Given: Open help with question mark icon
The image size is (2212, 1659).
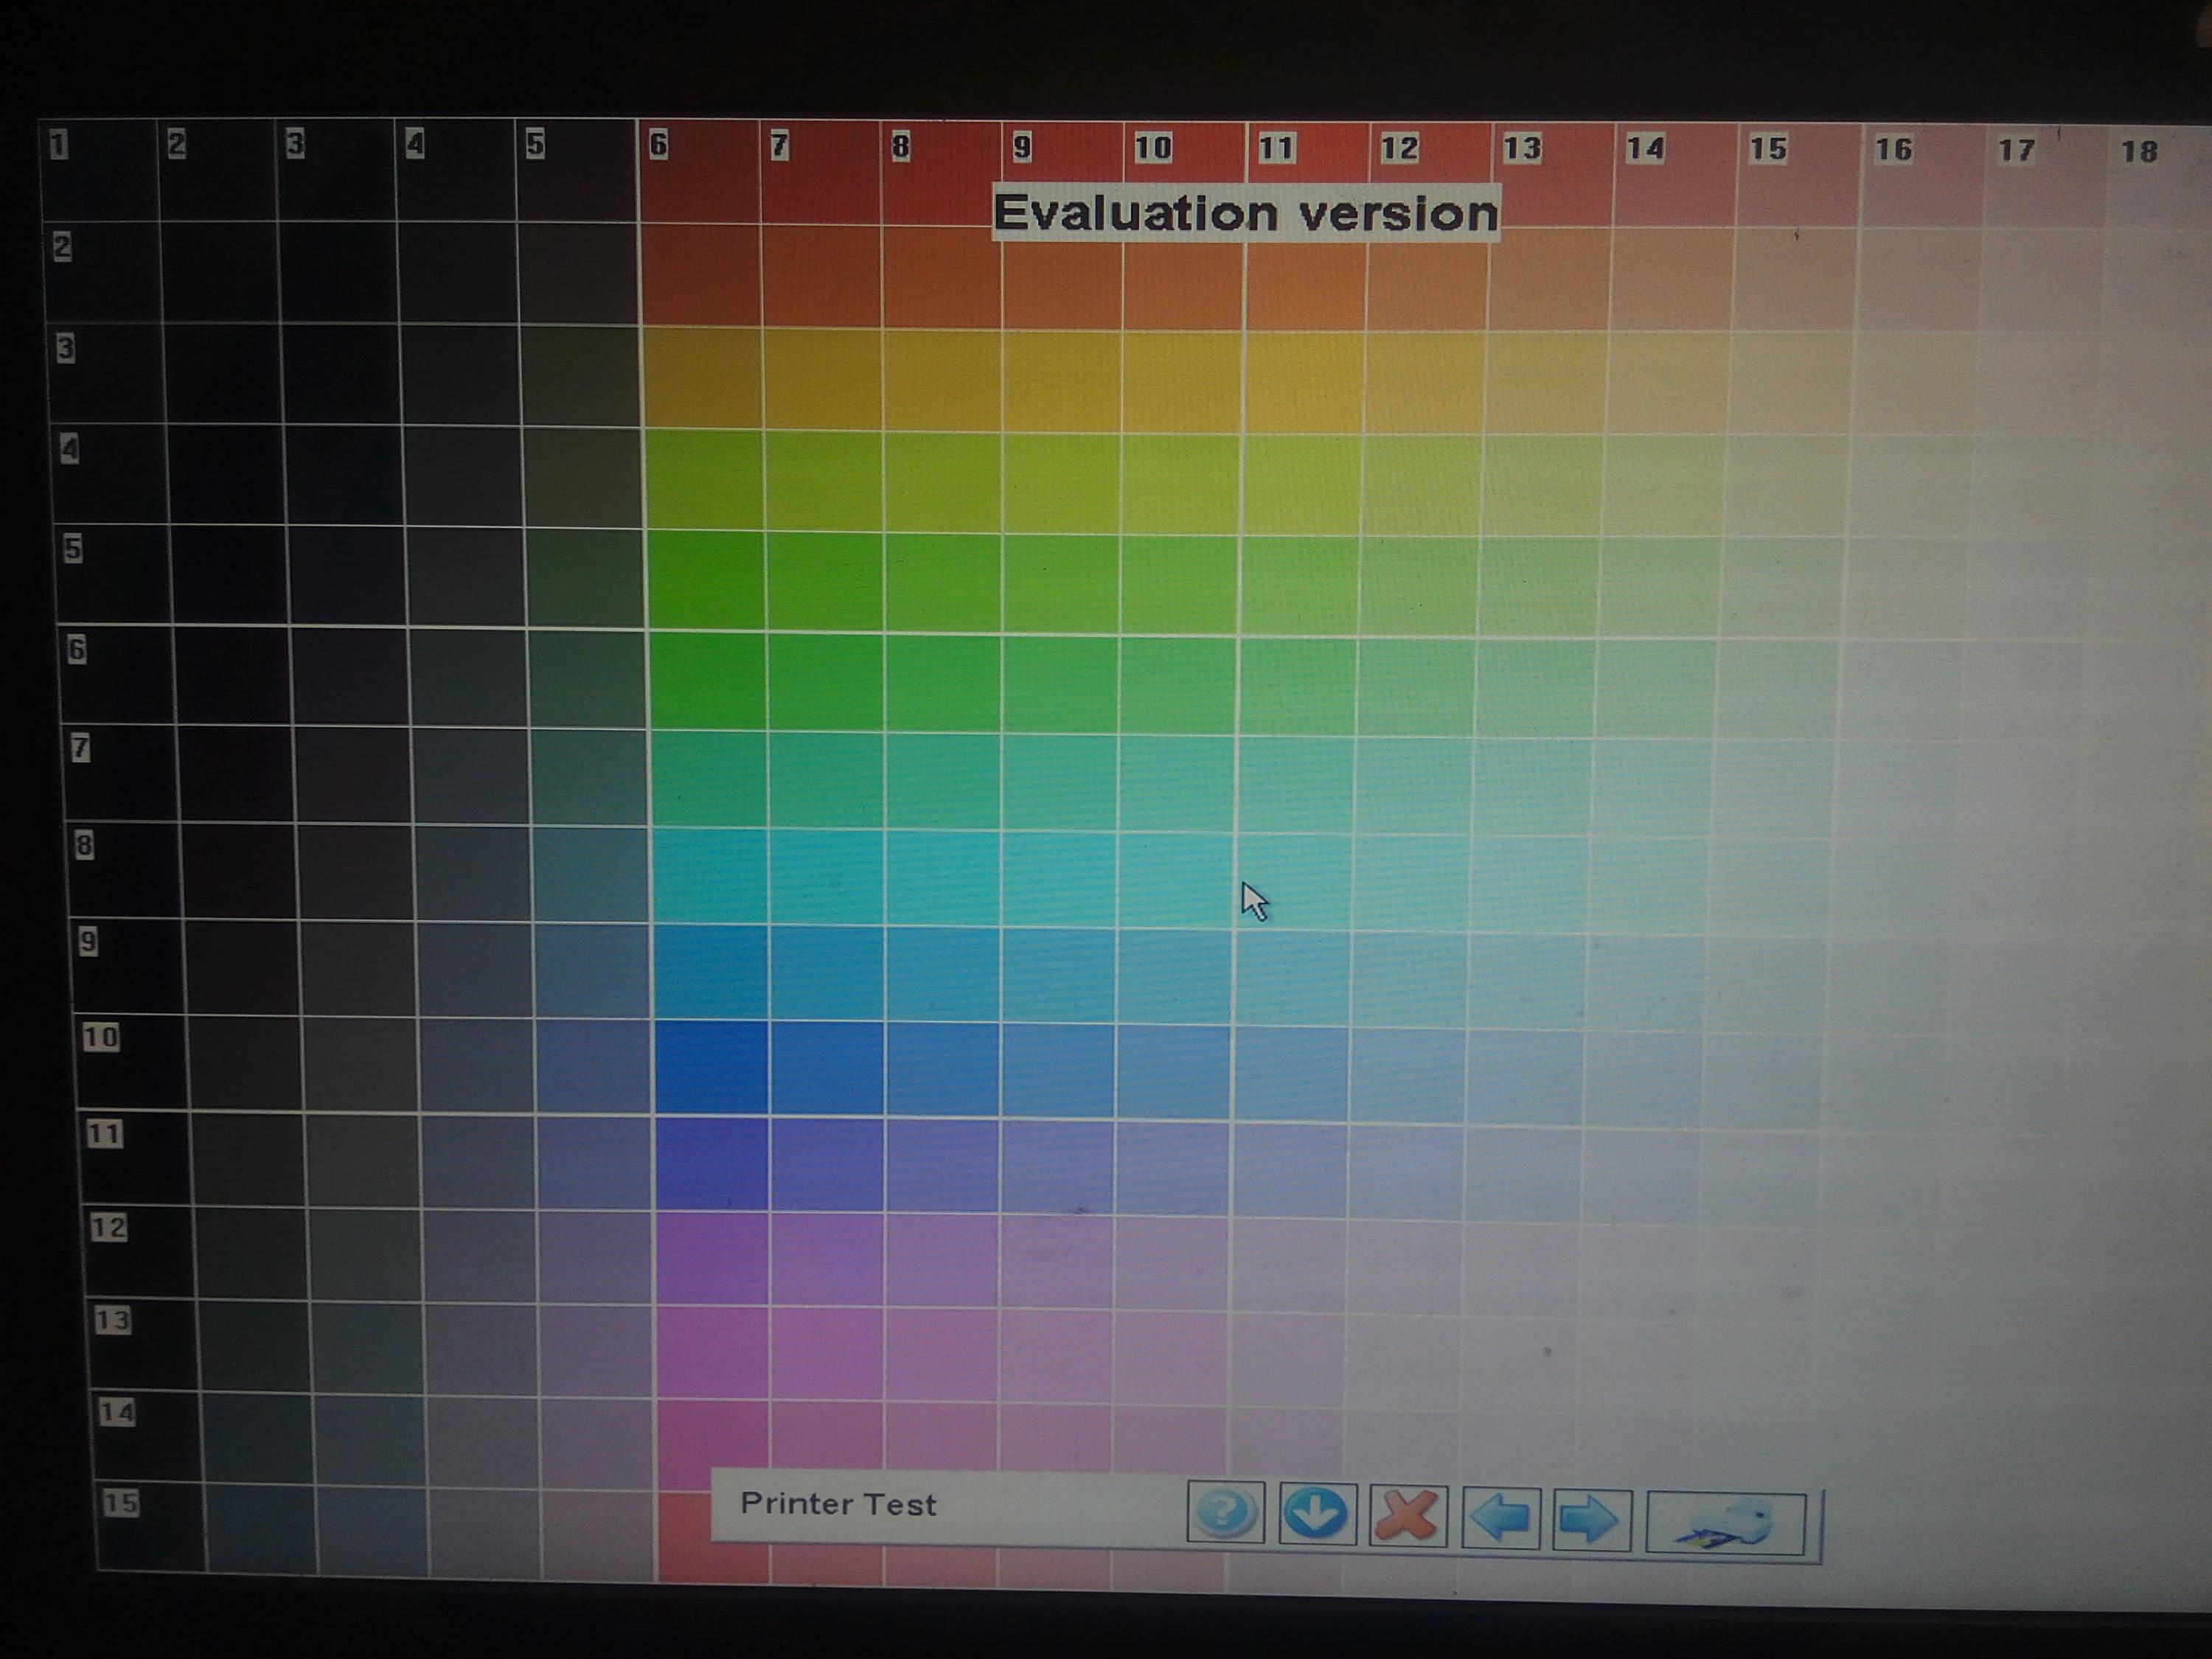Looking at the screenshot, I should click(1225, 1512).
